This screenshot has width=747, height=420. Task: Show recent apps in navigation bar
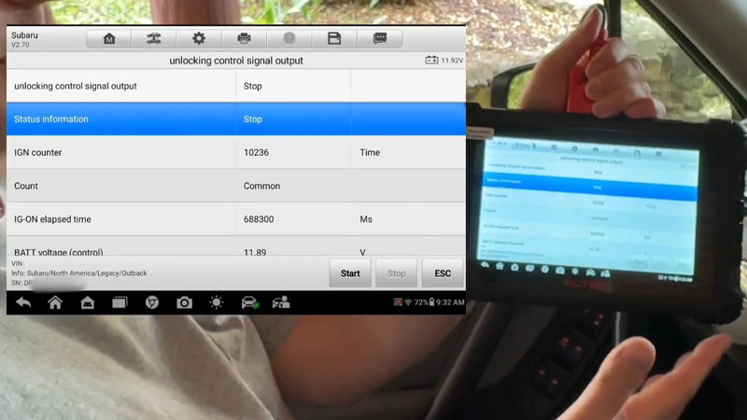120,302
